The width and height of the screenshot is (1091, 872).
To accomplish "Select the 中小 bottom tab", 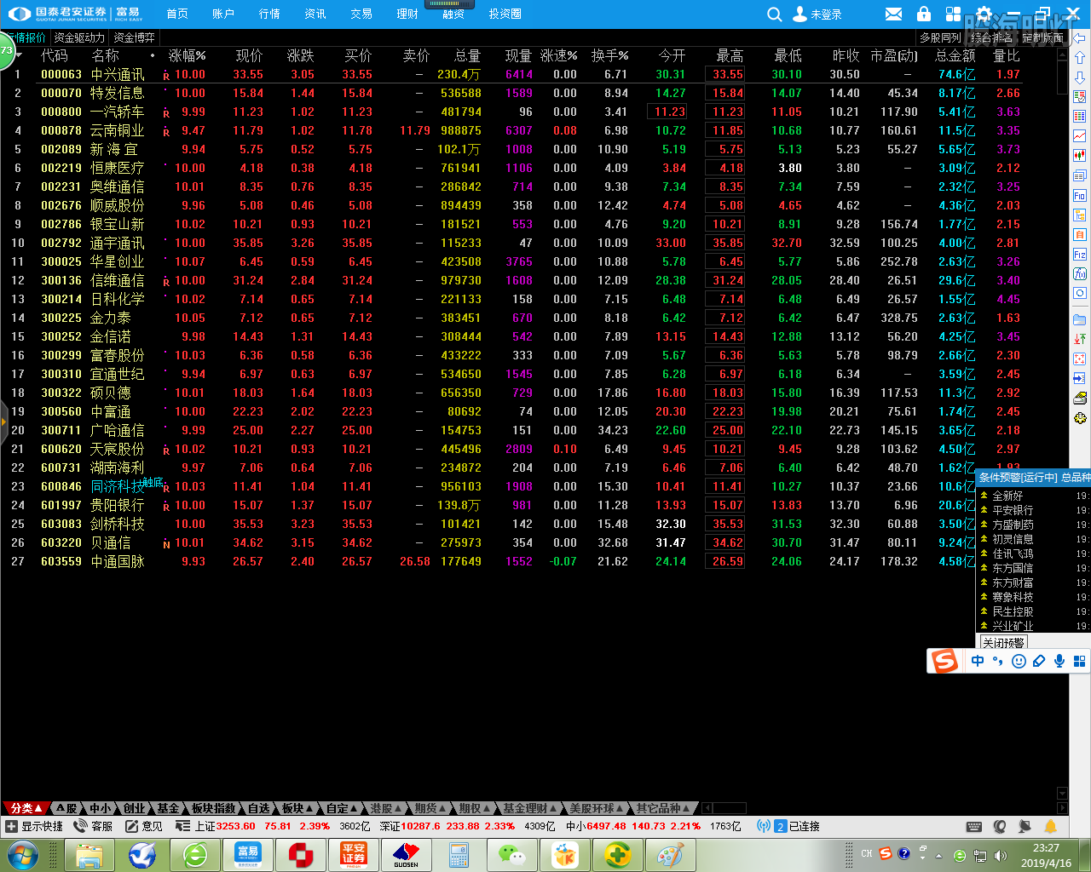I will pyautogui.click(x=101, y=808).
